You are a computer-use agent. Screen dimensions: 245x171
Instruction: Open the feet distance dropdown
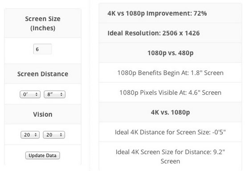point(30,94)
